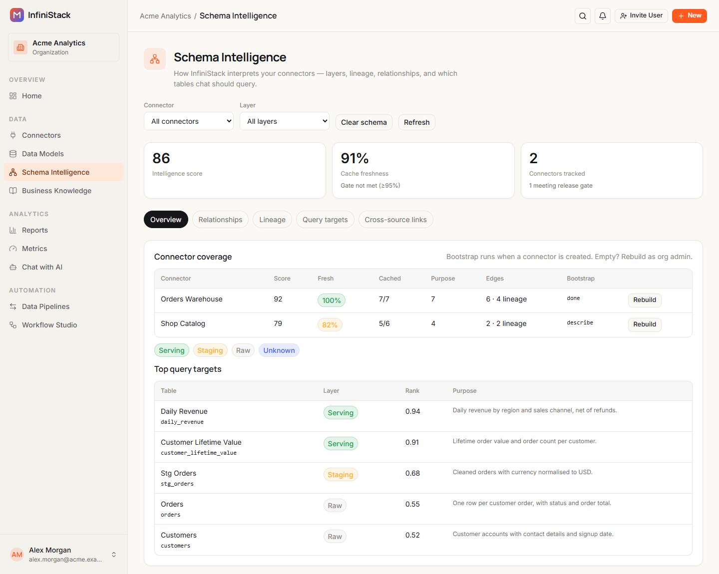Open notifications bell icon
Viewport: 719px width, 574px height.
pyautogui.click(x=603, y=16)
